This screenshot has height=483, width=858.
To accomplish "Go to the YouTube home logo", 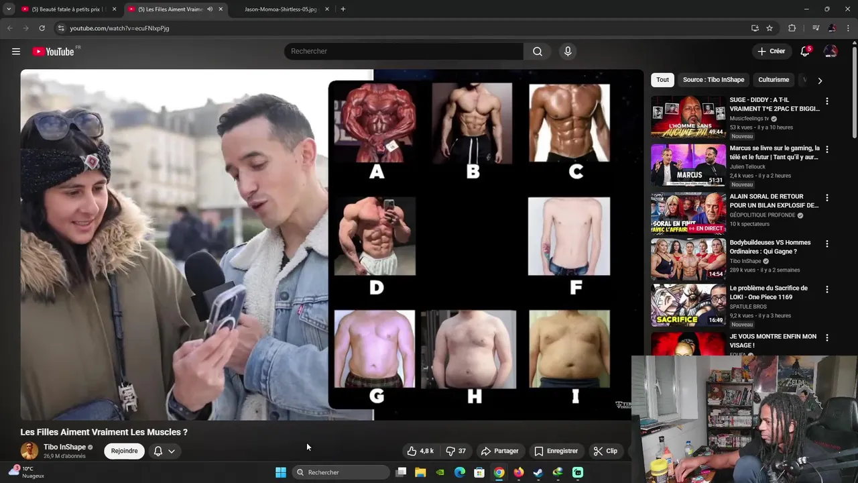I will (x=54, y=52).
